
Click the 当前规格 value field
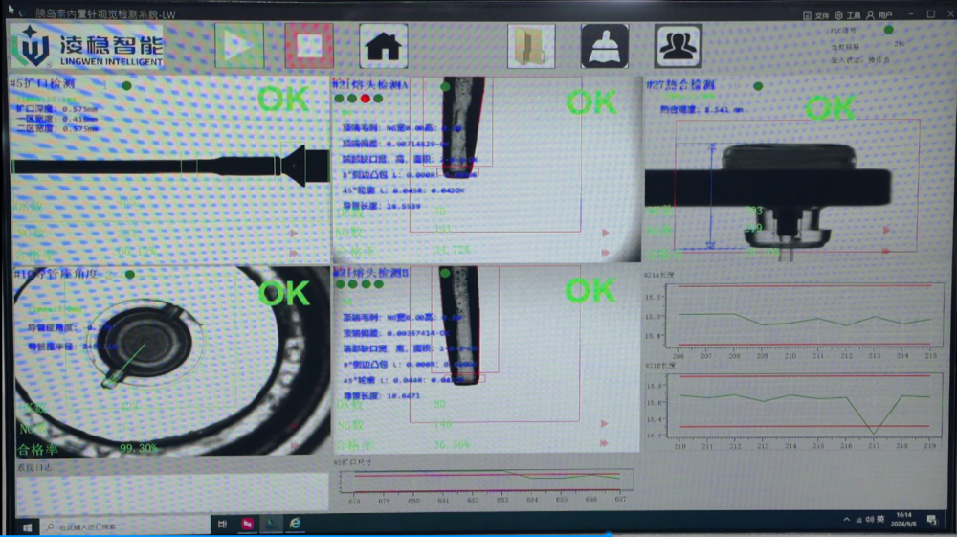coord(899,44)
